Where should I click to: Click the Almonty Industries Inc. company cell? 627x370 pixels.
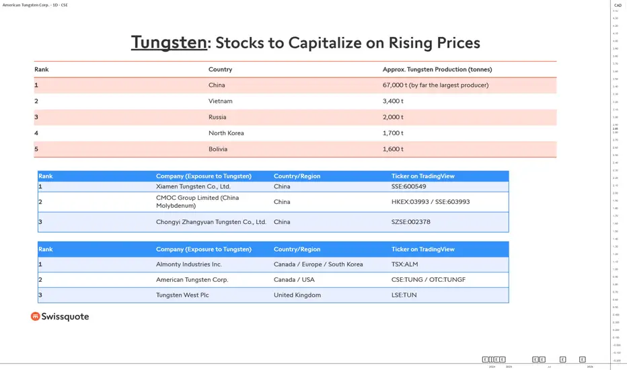[189, 264]
